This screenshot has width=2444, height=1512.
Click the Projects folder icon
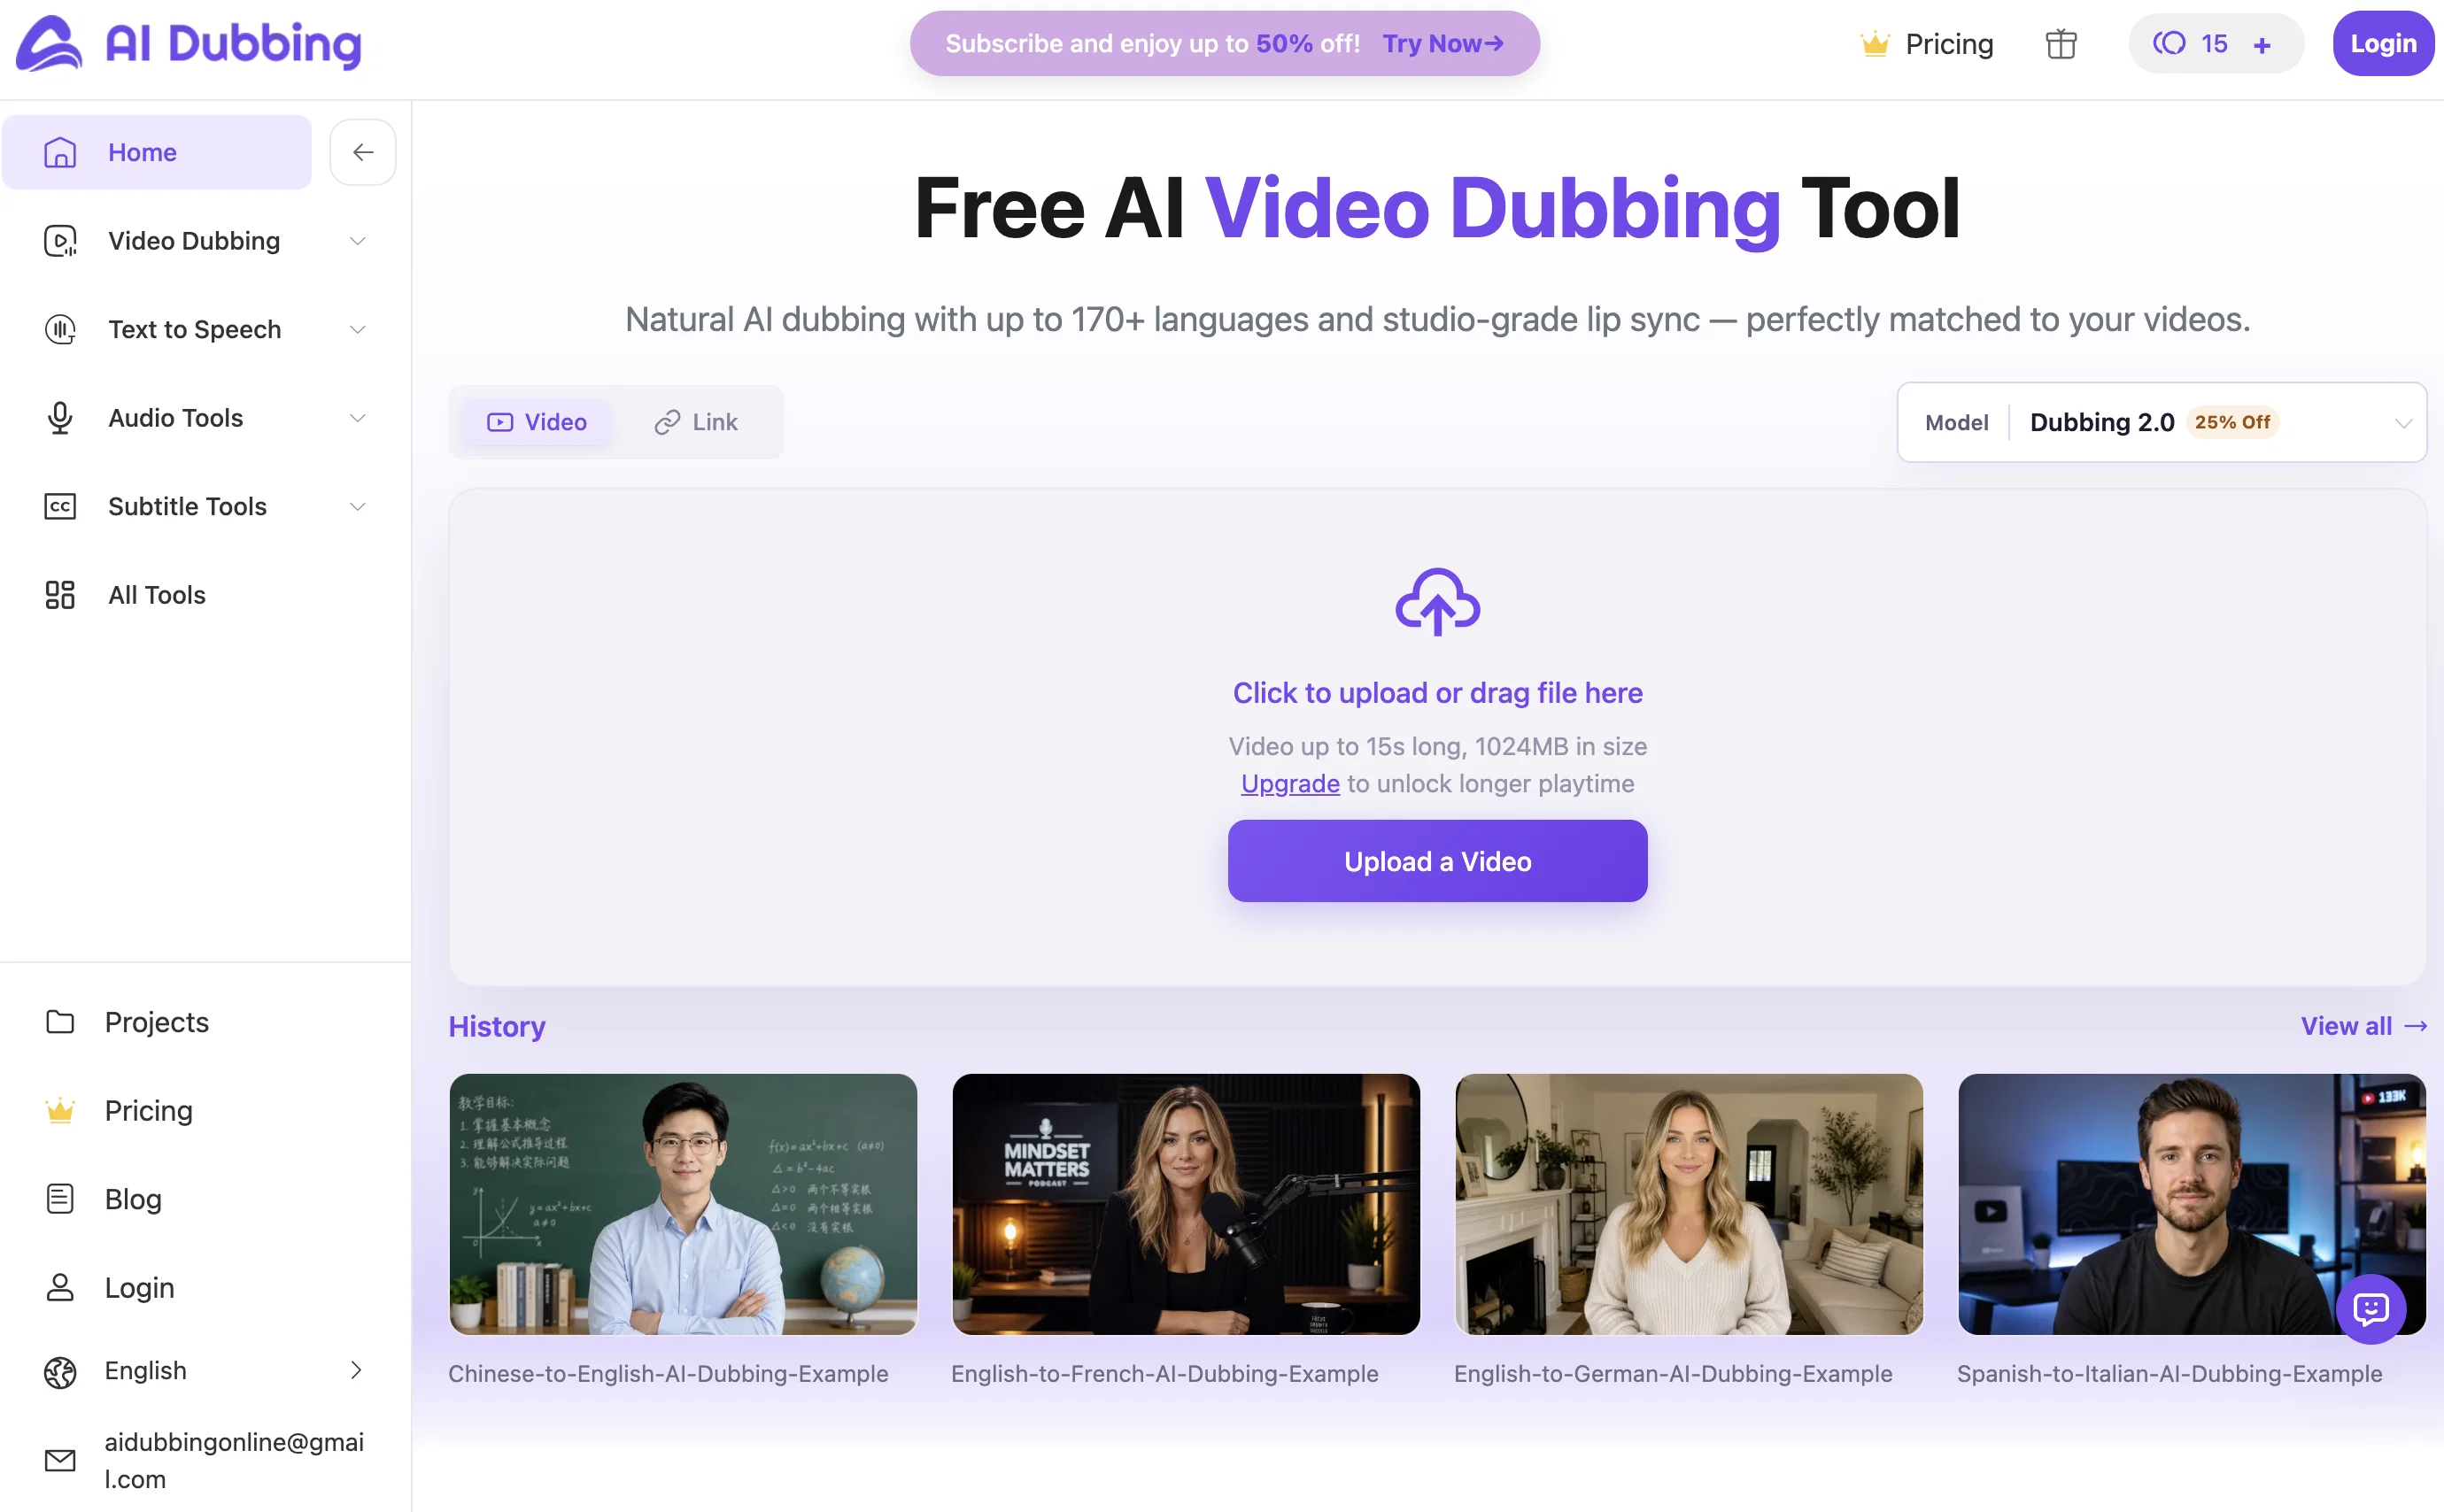(60, 1022)
